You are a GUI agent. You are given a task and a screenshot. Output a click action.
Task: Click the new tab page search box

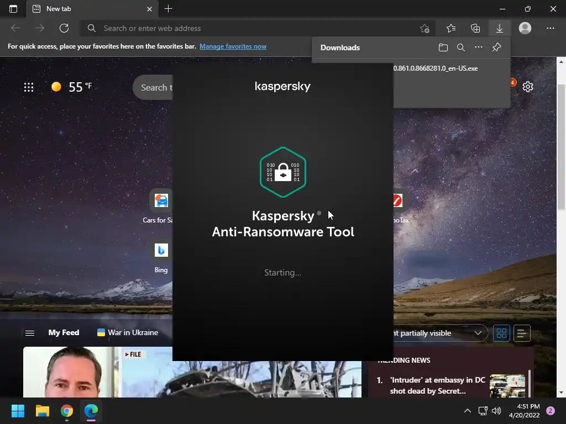(x=153, y=87)
